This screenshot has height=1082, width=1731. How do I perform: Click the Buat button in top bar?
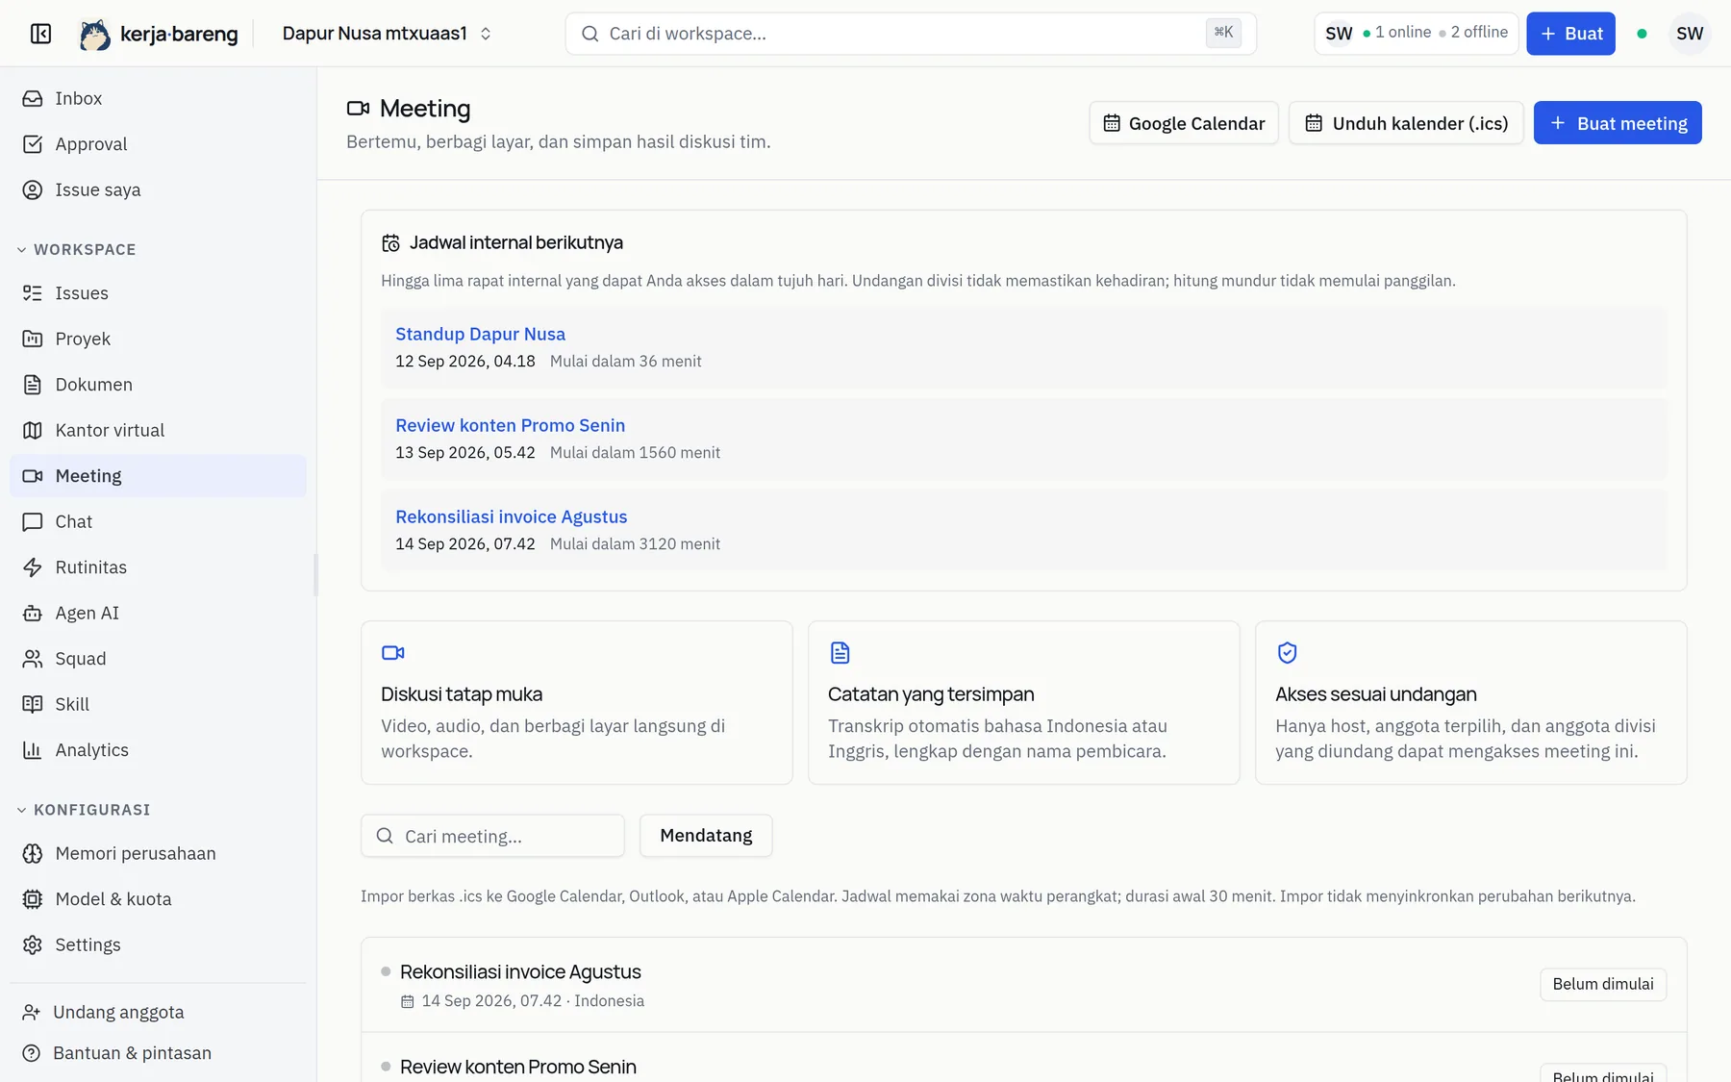pyautogui.click(x=1570, y=34)
